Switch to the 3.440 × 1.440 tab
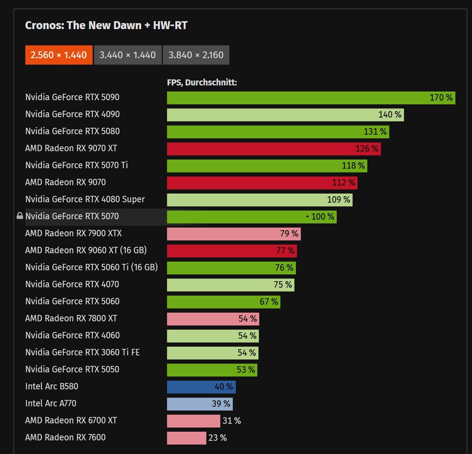The width and height of the screenshot is (472, 454). coord(127,55)
